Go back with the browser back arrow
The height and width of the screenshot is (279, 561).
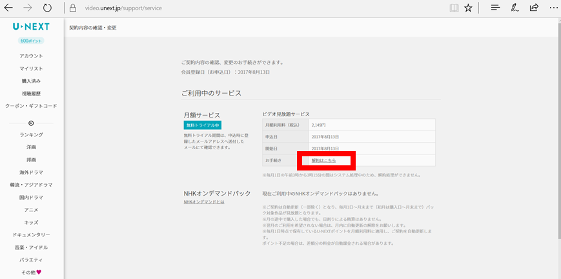(x=8, y=8)
